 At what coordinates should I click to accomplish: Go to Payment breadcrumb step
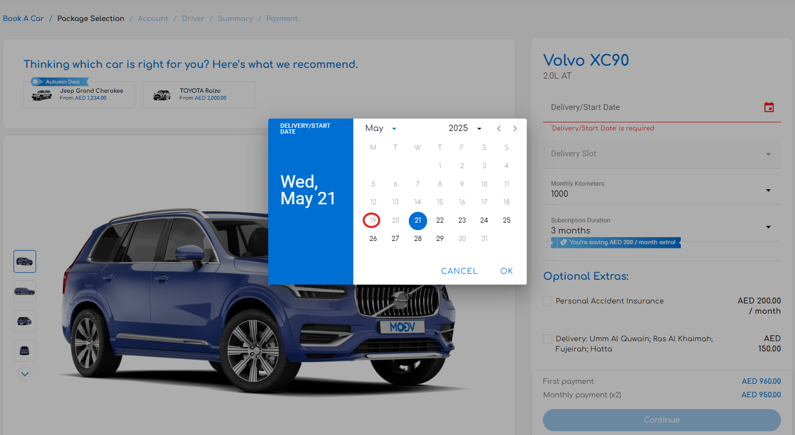coord(282,18)
